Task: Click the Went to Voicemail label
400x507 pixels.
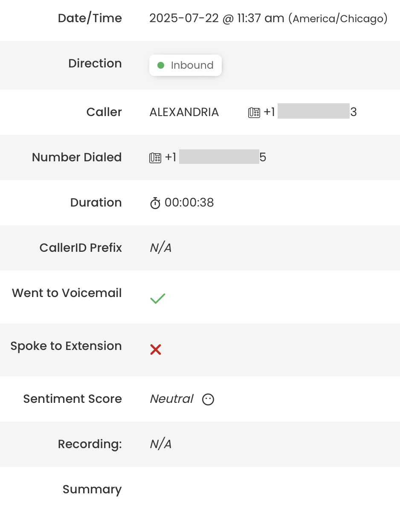Action: [67, 293]
